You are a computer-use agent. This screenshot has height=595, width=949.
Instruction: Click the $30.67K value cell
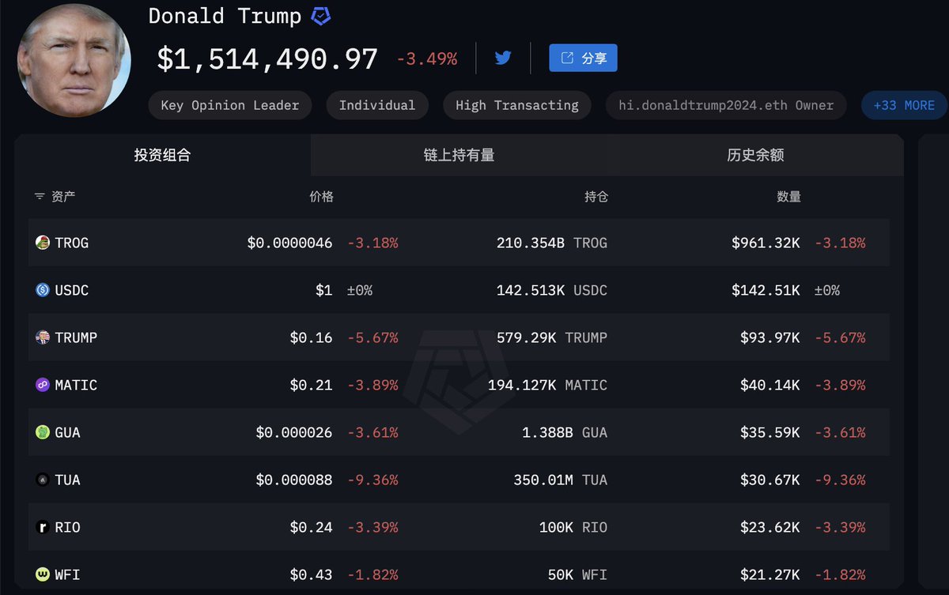tap(770, 480)
